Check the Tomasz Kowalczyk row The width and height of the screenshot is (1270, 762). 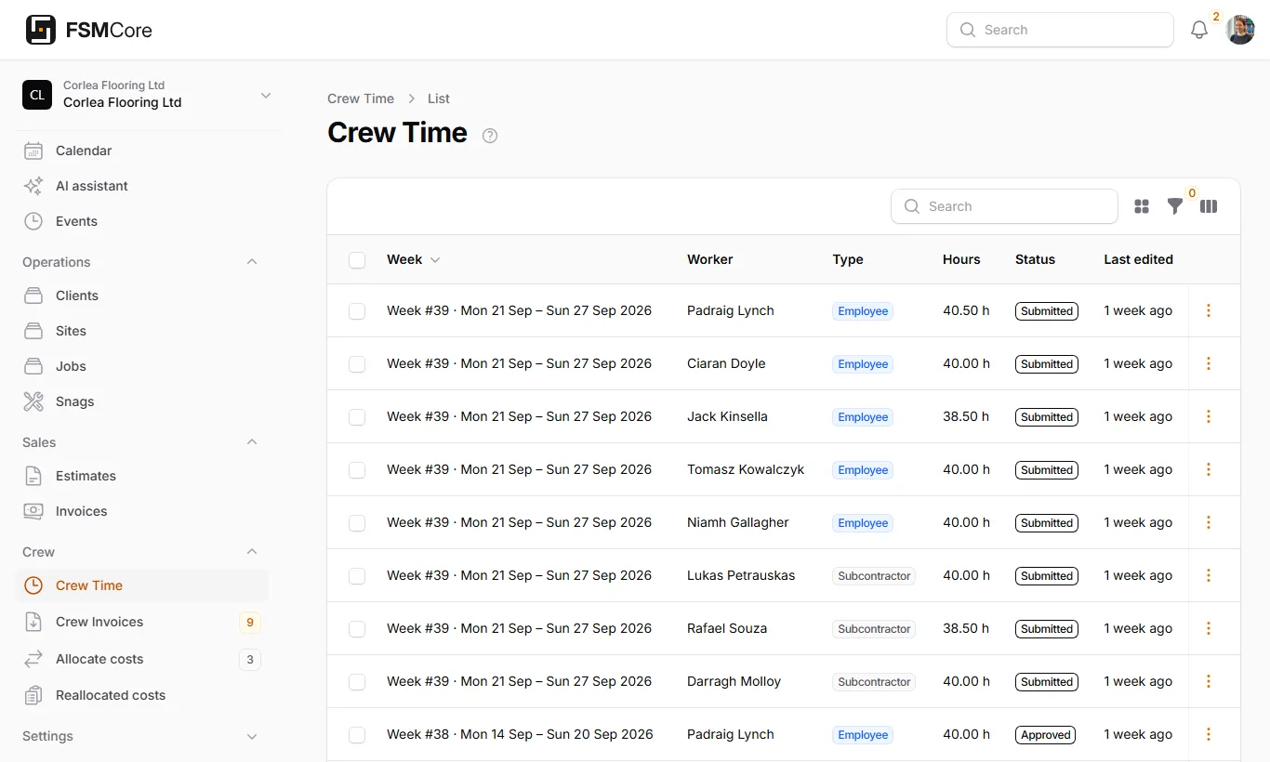coord(357,470)
